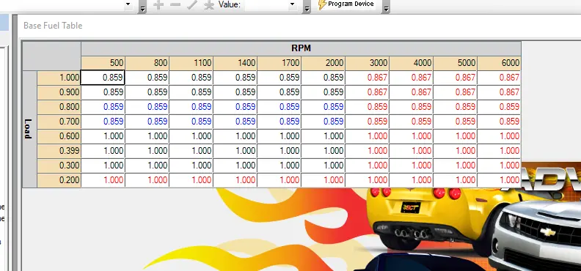The width and height of the screenshot is (581, 271).
Task: Select the 500 RPM column header
Action: [x=103, y=63]
